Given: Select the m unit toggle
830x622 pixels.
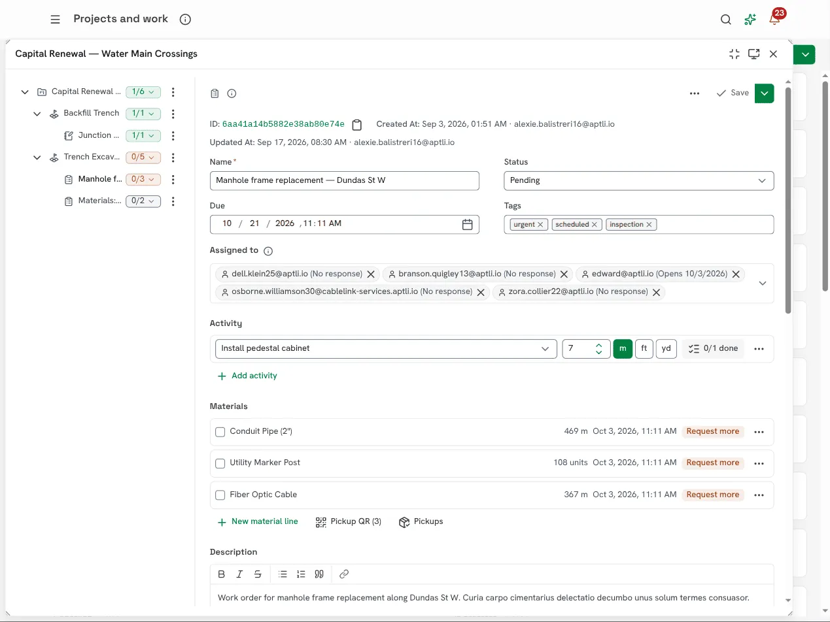Looking at the screenshot, I should pos(623,349).
